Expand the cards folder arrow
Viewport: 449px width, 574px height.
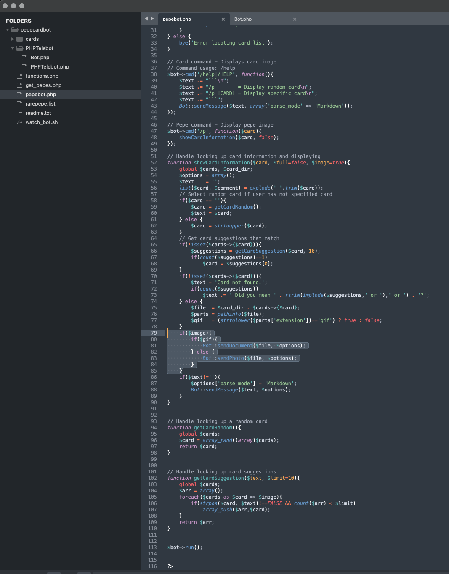click(x=13, y=39)
